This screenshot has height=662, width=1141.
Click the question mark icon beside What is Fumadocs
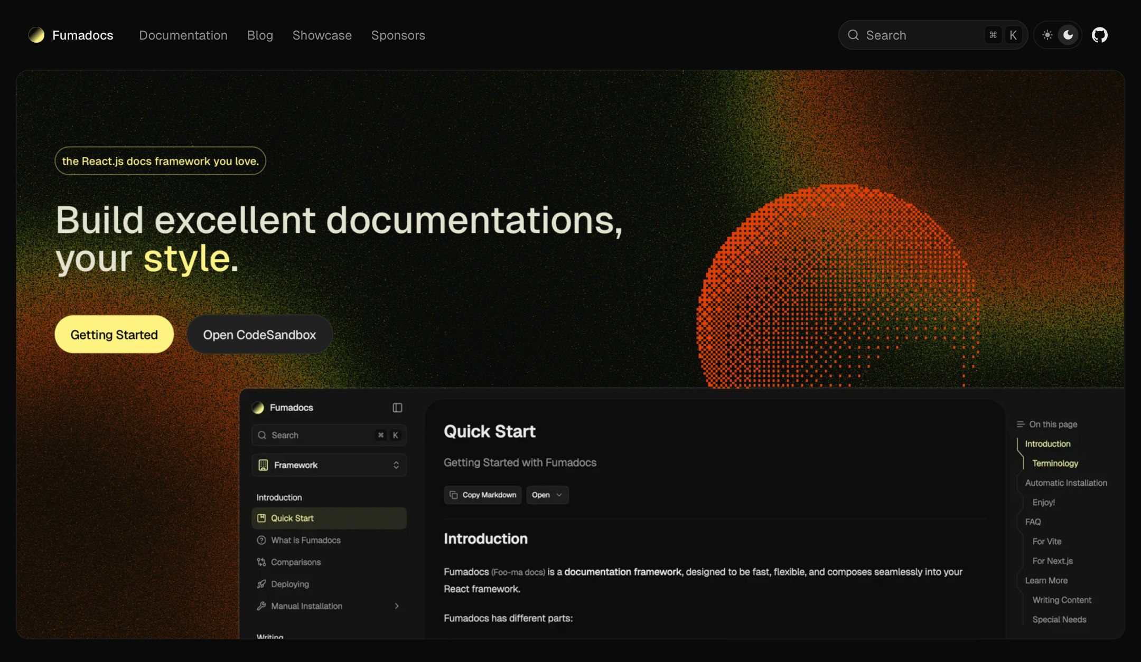[262, 540]
